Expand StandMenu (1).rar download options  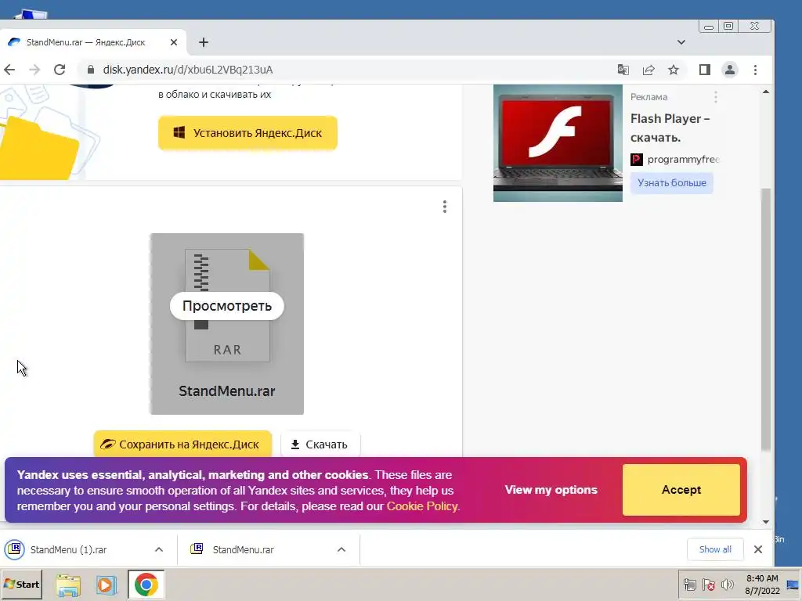coord(159,550)
